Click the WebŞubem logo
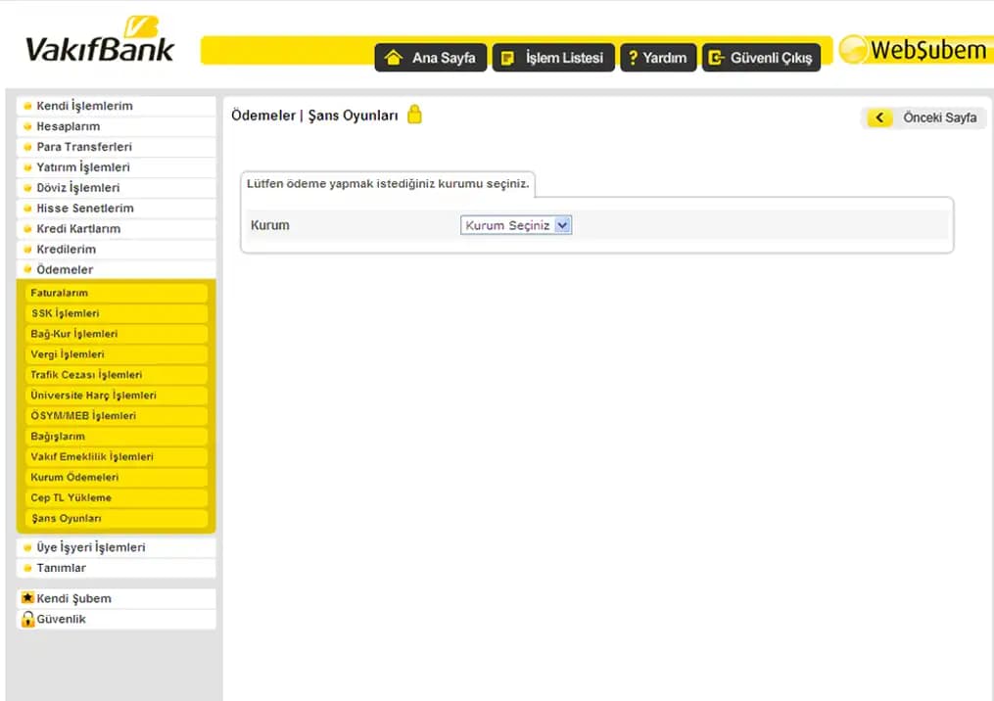Image resolution: width=994 pixels, height=701 pixels. [915, 50]
